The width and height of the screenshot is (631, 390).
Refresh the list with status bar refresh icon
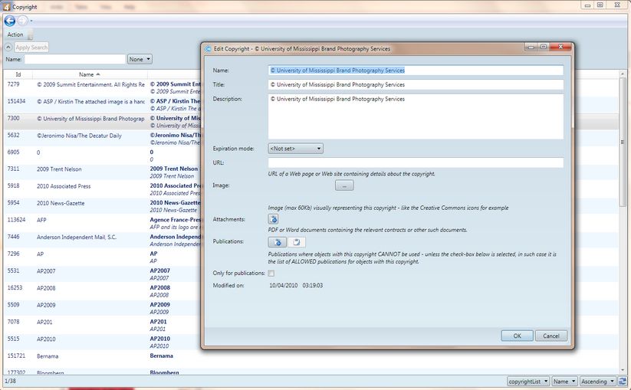click(x=623, y=381)
